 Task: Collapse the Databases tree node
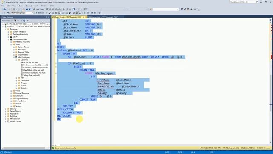(x=6, y=29)
